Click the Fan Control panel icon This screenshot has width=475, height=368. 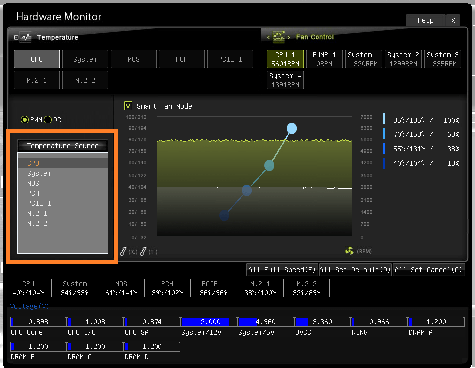(x=279, y=37)
